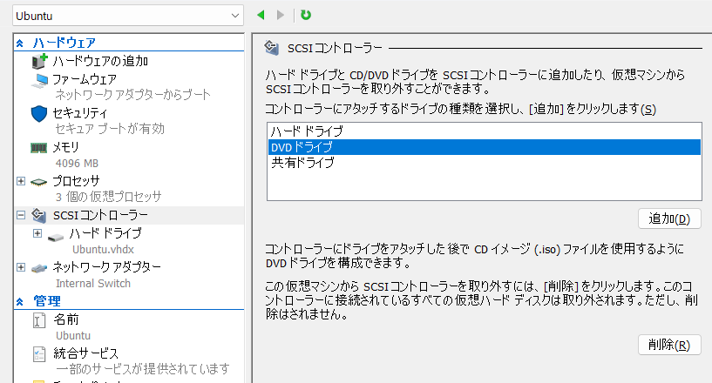Collapse the ハードウェア section header
Screen dimensions: 712x383
tap(21, 43)
